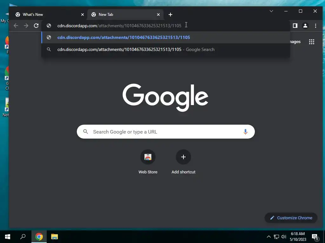Click the Chrome taskbar icon

[x=39, y=237]
